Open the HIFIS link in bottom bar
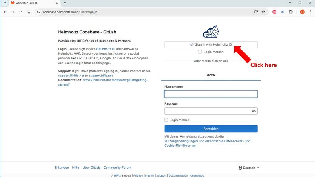This screenshot has height=177, width=315. [117, 175]
